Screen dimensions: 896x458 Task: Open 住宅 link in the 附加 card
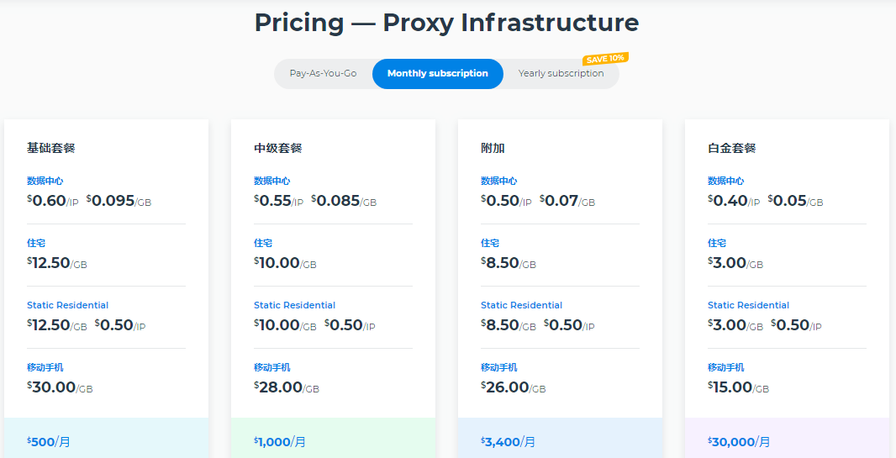point(489,243)
